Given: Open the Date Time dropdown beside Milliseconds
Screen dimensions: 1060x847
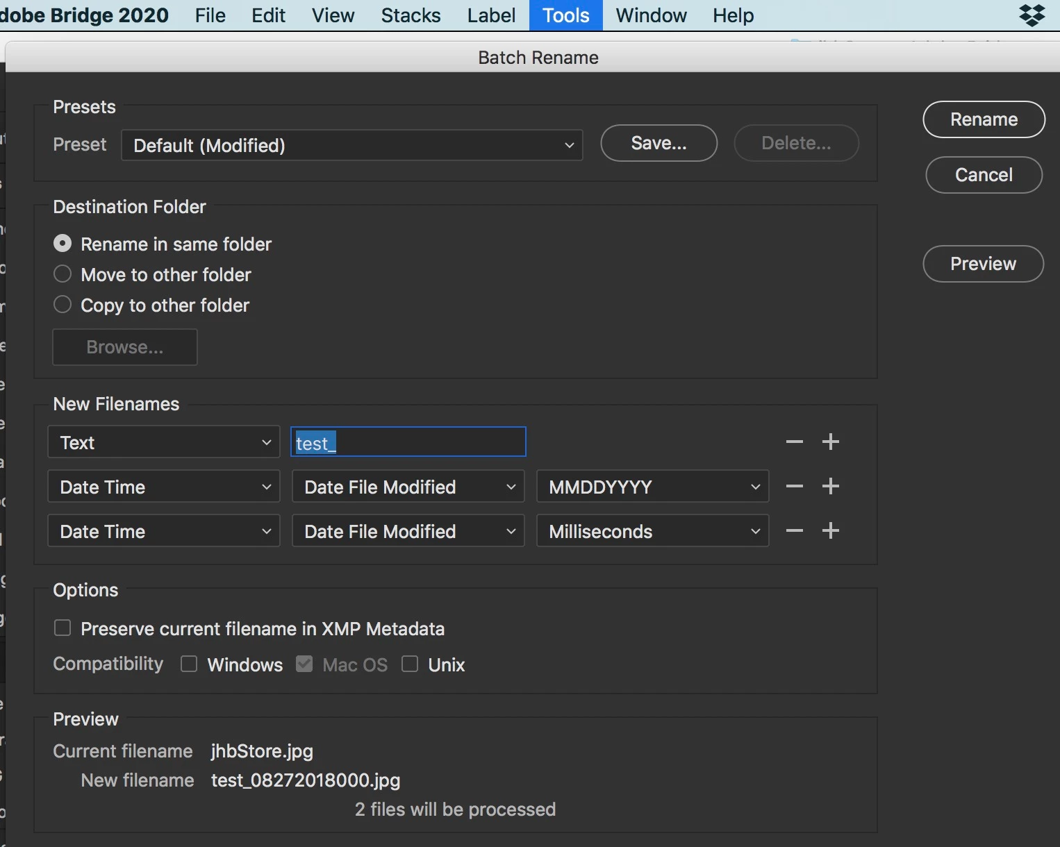Looking at the screenshot, I should [x=164, y=531].
